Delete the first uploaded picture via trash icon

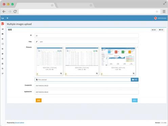(37, 74)
